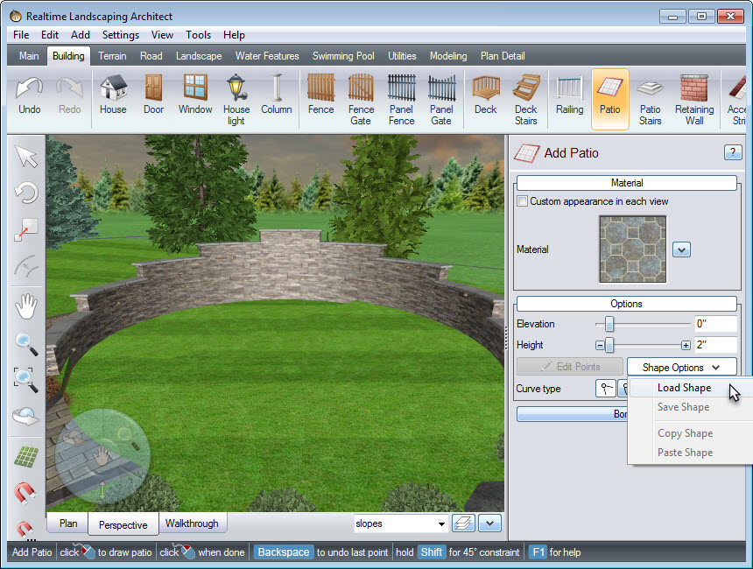Pick the Panel Fence tool

[402, 100]
